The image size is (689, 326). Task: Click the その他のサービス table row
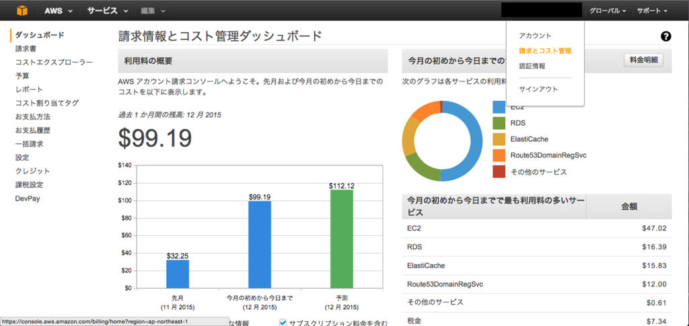tap(536, 302)
